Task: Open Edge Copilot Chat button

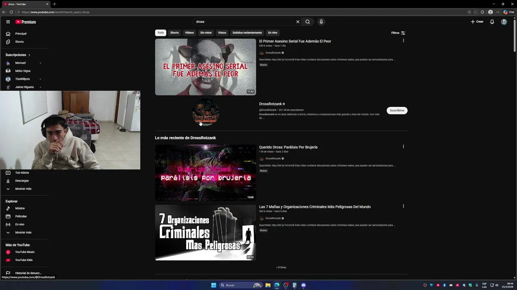Action: [x=509, y=12]
